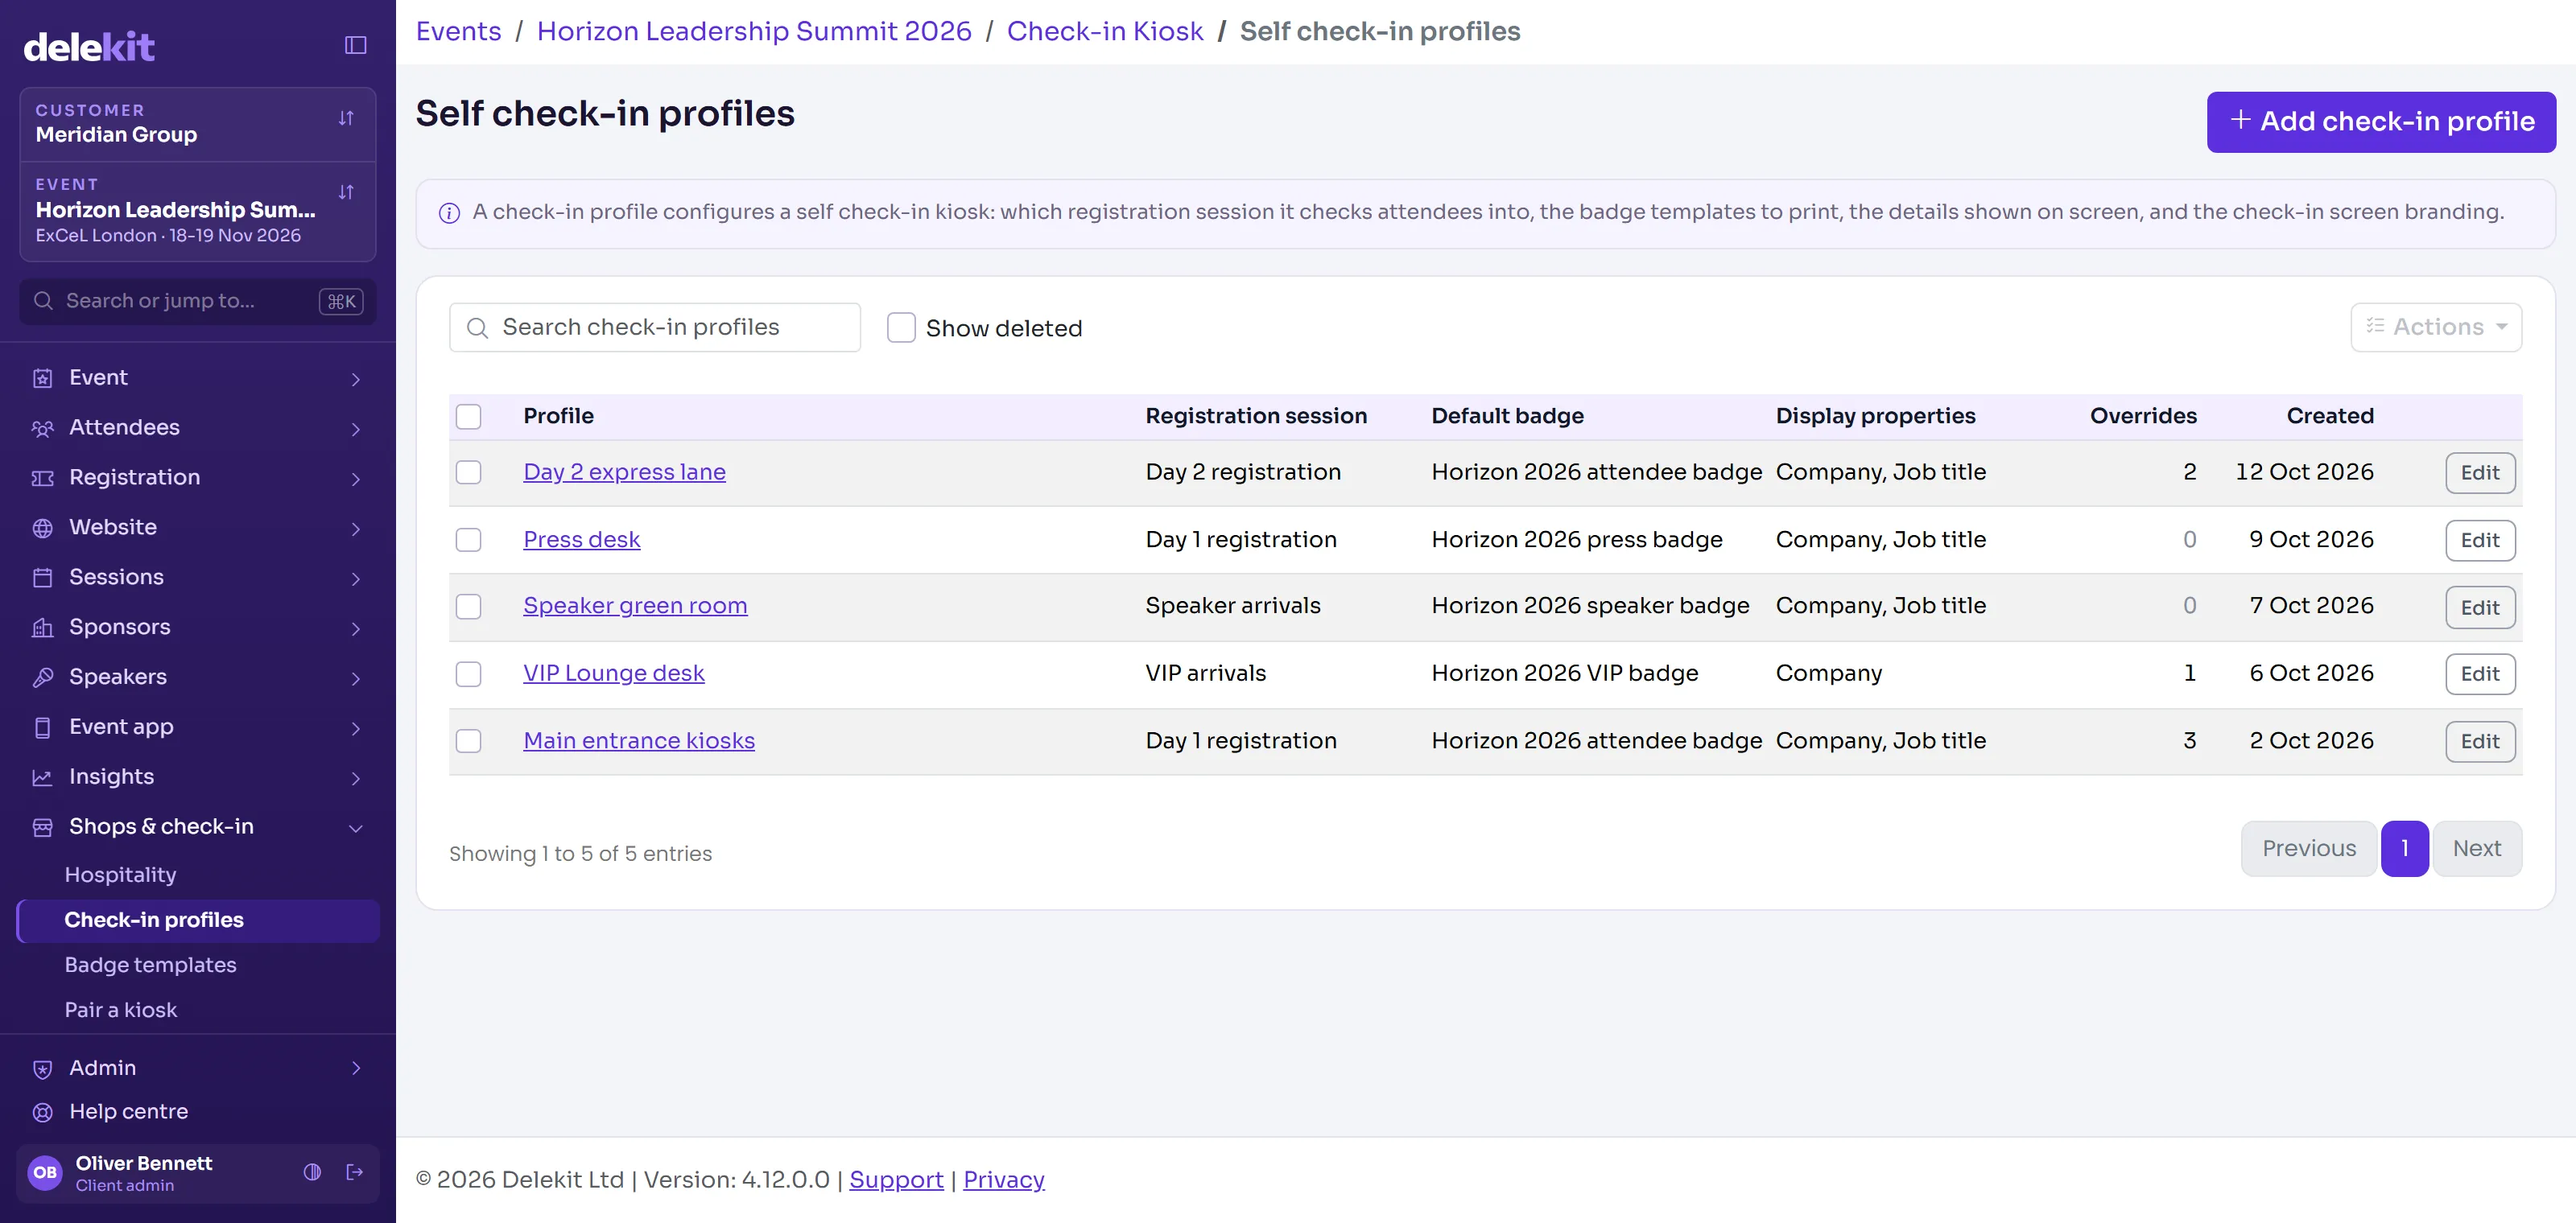Click the Event calendar icon in sidebar
Viewport: 2576px width, 1223px height.
pyautogui.click(x=42, y=377)
